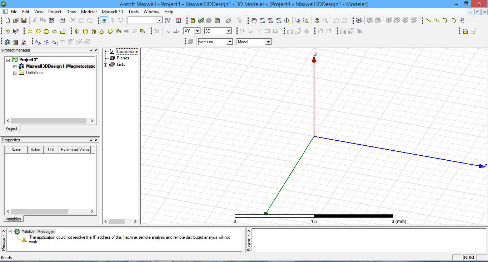Select the Draw torus tool
The height and width of the screenshot is (262, 488).
click(x=118, y=31)
